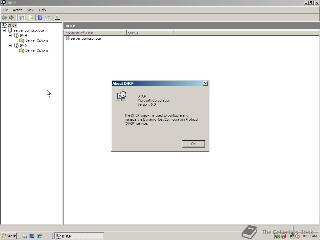Image resolution: width=320 pixels, height=240 pixels.
Task: Click the Back arrow toolbar icon
Action: tap(4, 18)
